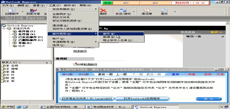Open the 通讯簿 toolbar icon

click(x=146, y=12)
